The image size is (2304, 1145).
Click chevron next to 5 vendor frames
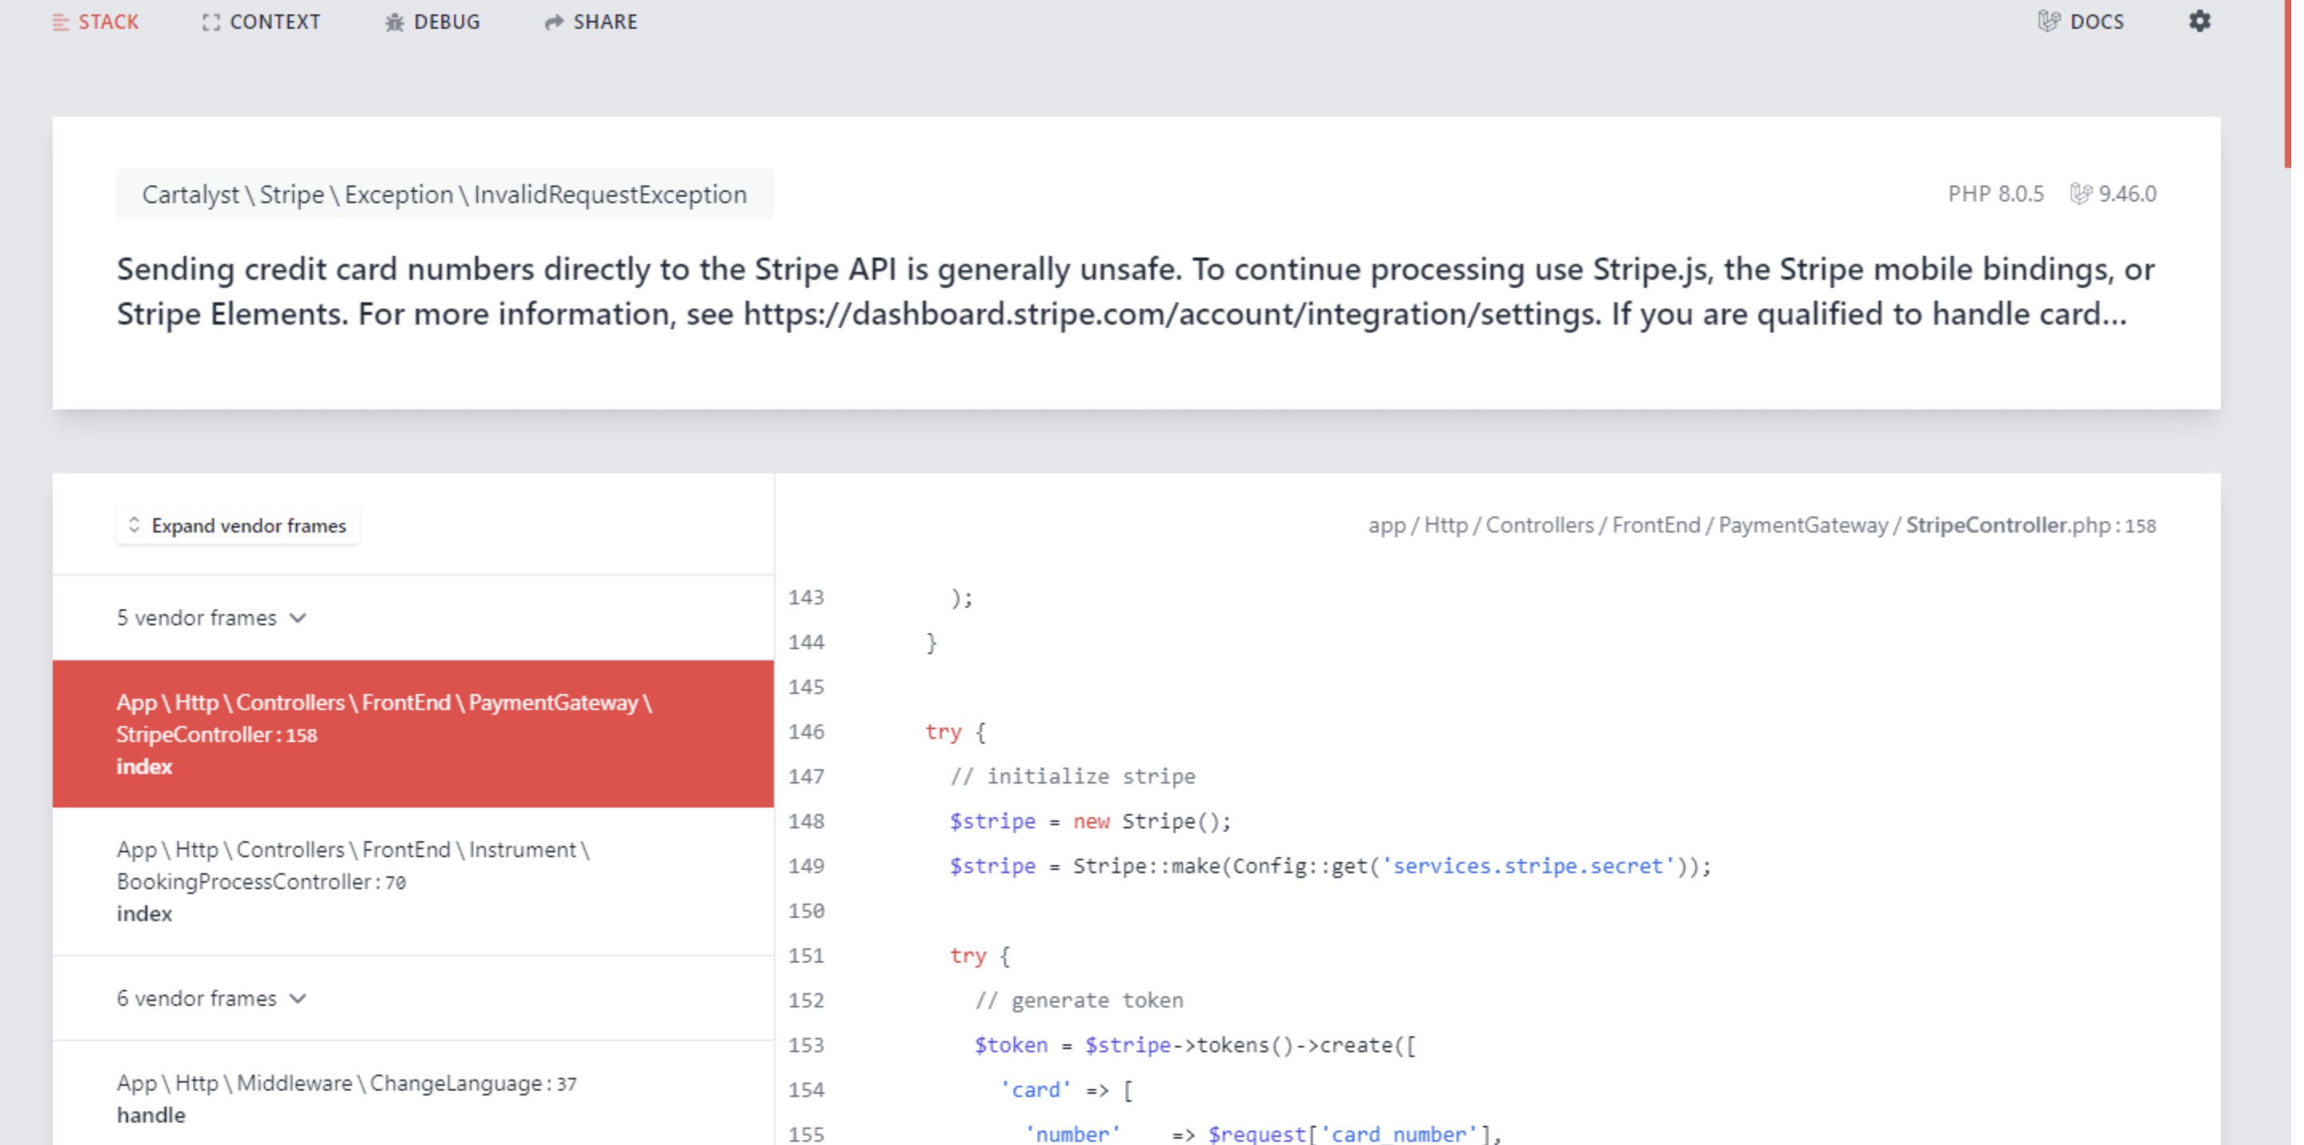[x=299, y=618]
